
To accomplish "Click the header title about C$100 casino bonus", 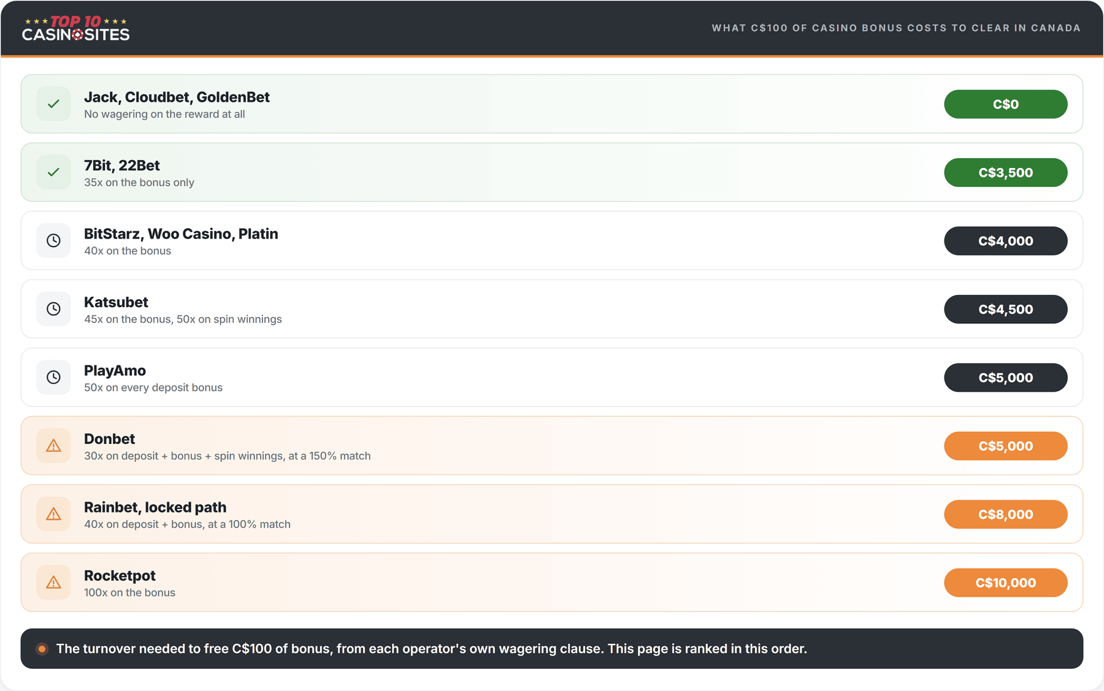I will tap(896, 28).
